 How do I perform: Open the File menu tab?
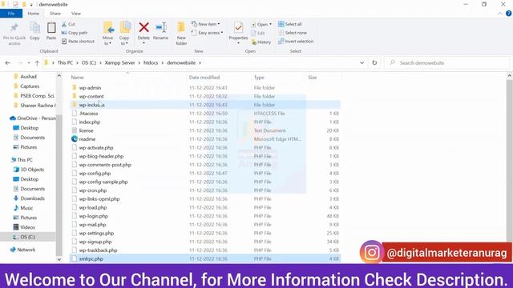point(11,14)
